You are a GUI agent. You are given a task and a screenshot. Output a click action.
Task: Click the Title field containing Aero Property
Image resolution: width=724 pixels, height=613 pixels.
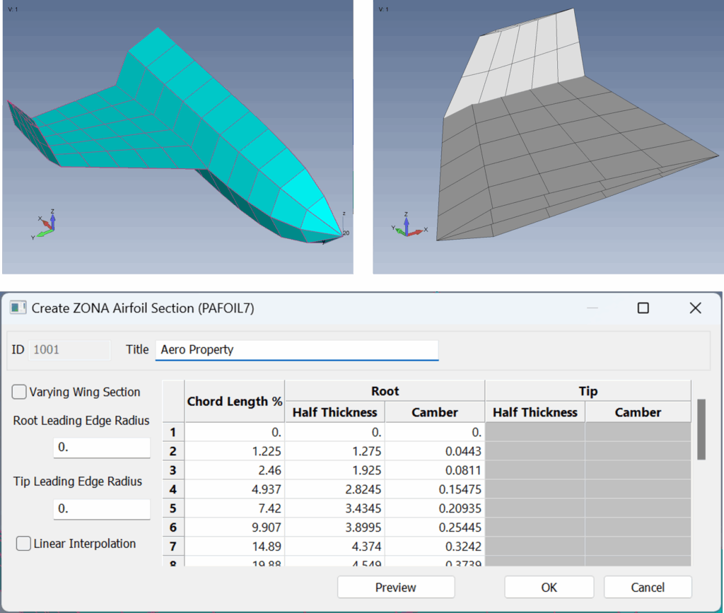pyautogui.click(x=297, y=350)
